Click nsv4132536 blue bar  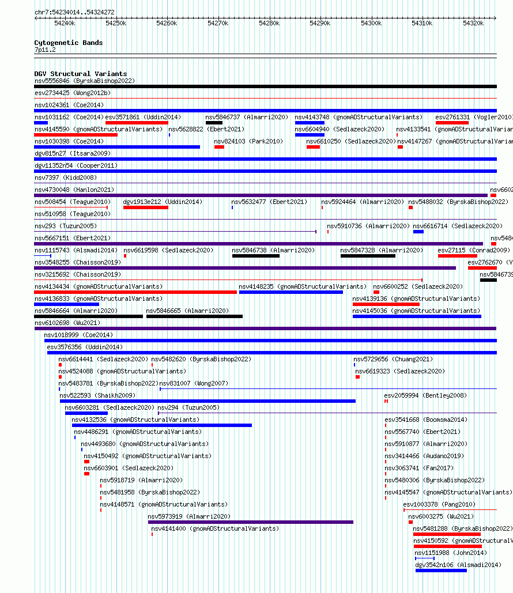[162, 425]
